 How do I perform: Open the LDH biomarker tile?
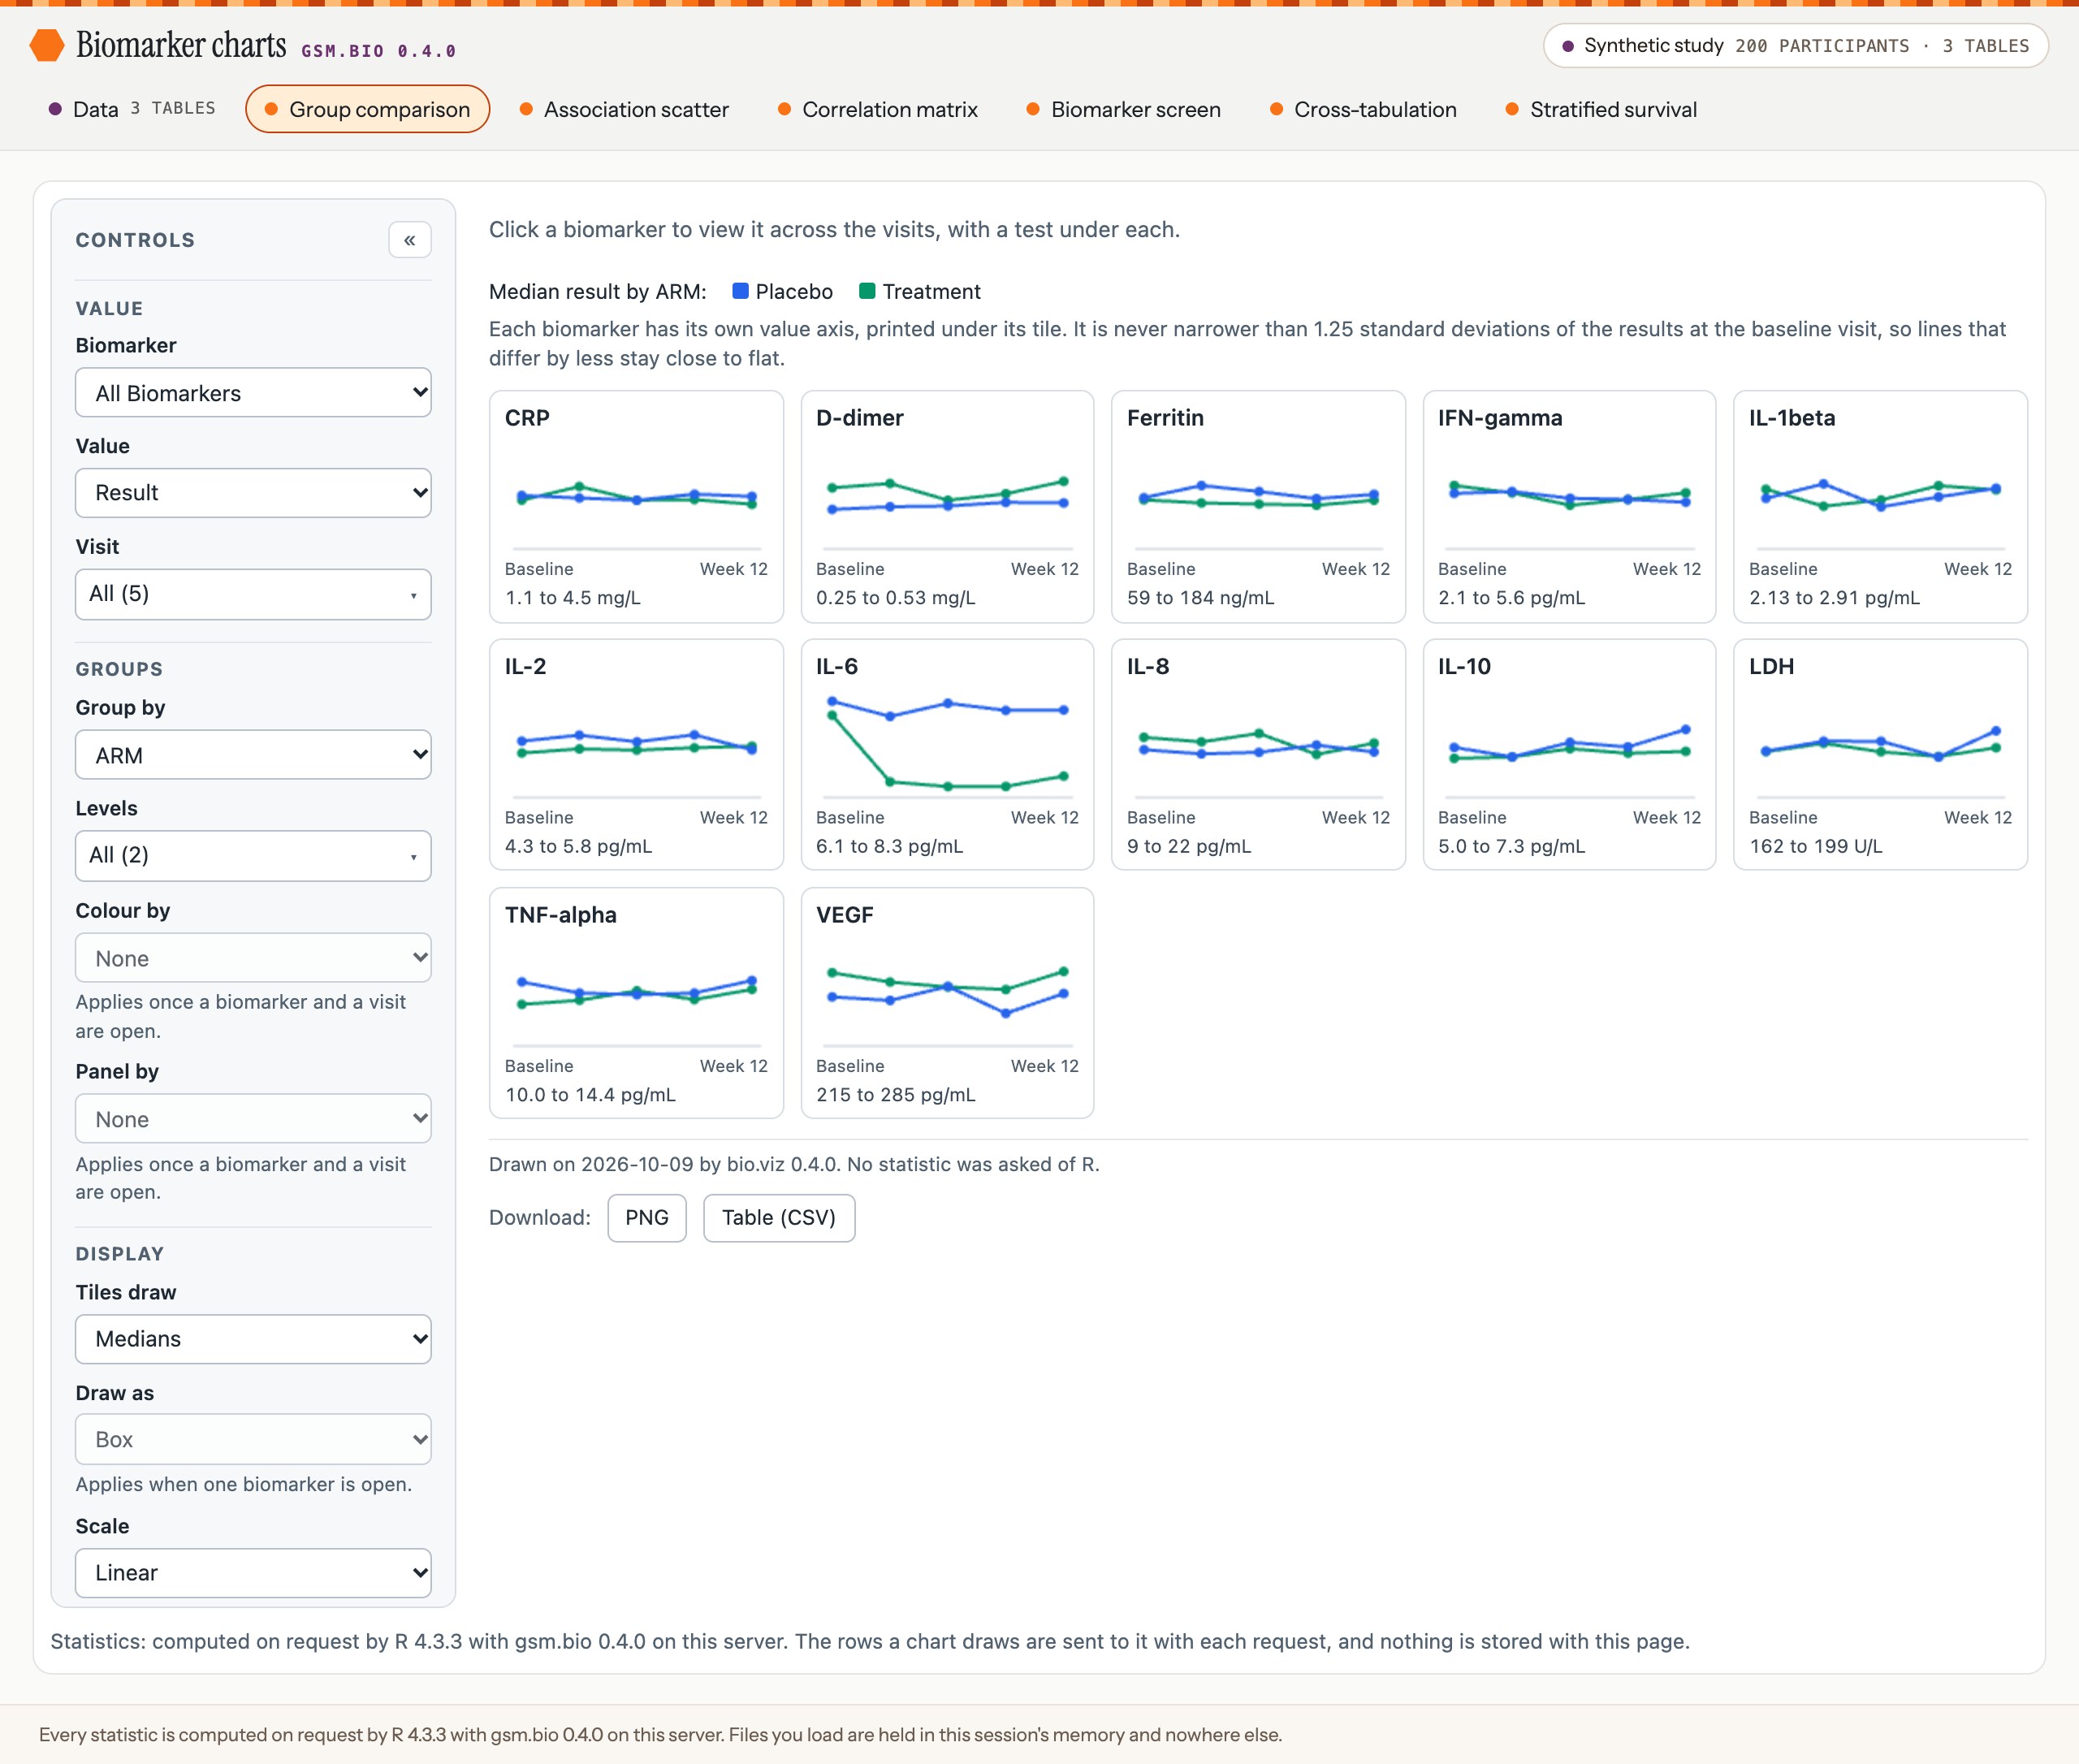pyautogui.click(x=1881, y=755)
